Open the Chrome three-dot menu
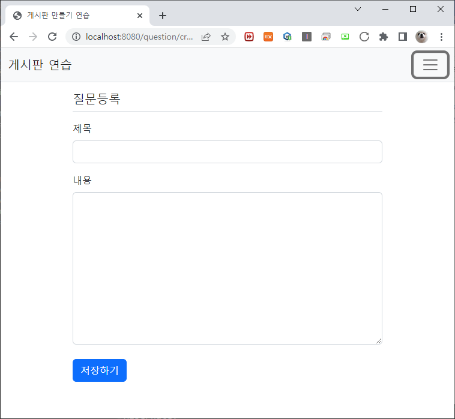455x419 pixels. 441,37
